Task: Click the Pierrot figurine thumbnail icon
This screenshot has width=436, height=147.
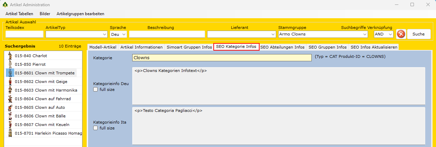Action: 10,64
